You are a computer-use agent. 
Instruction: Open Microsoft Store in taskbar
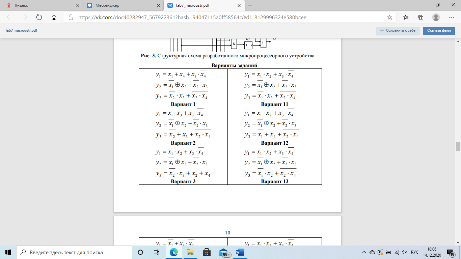[x=207, y=252]
